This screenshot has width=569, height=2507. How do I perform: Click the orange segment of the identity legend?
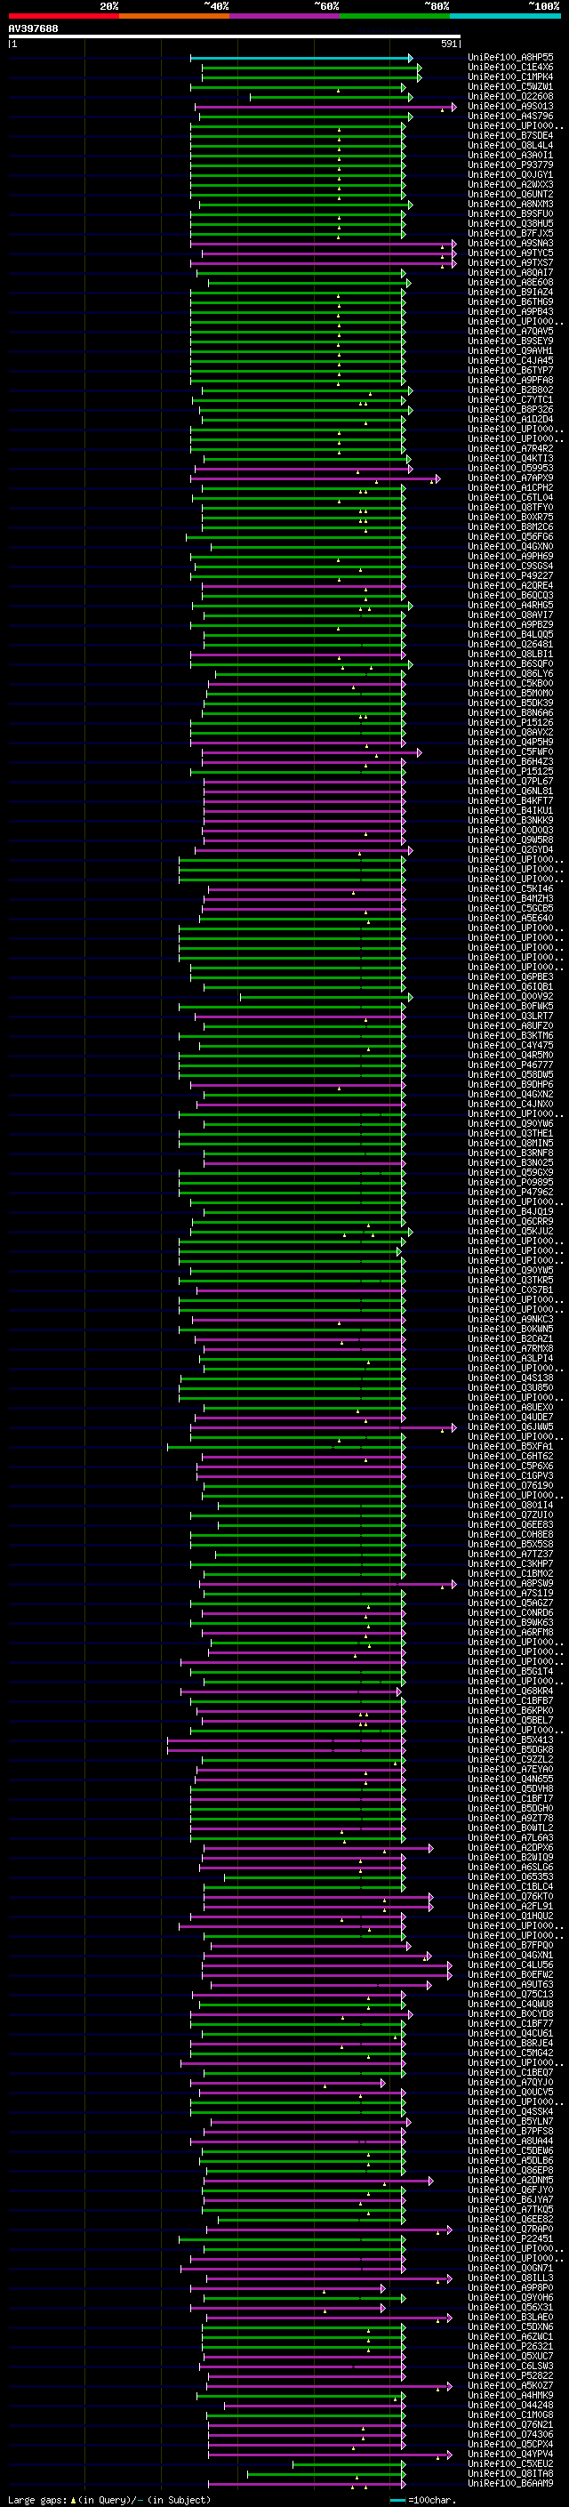pyautogui.click(x=174, y=16)
